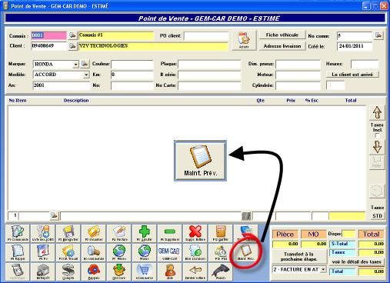Click the Entrepôt warehouse icon

click(x=43, y=271)
